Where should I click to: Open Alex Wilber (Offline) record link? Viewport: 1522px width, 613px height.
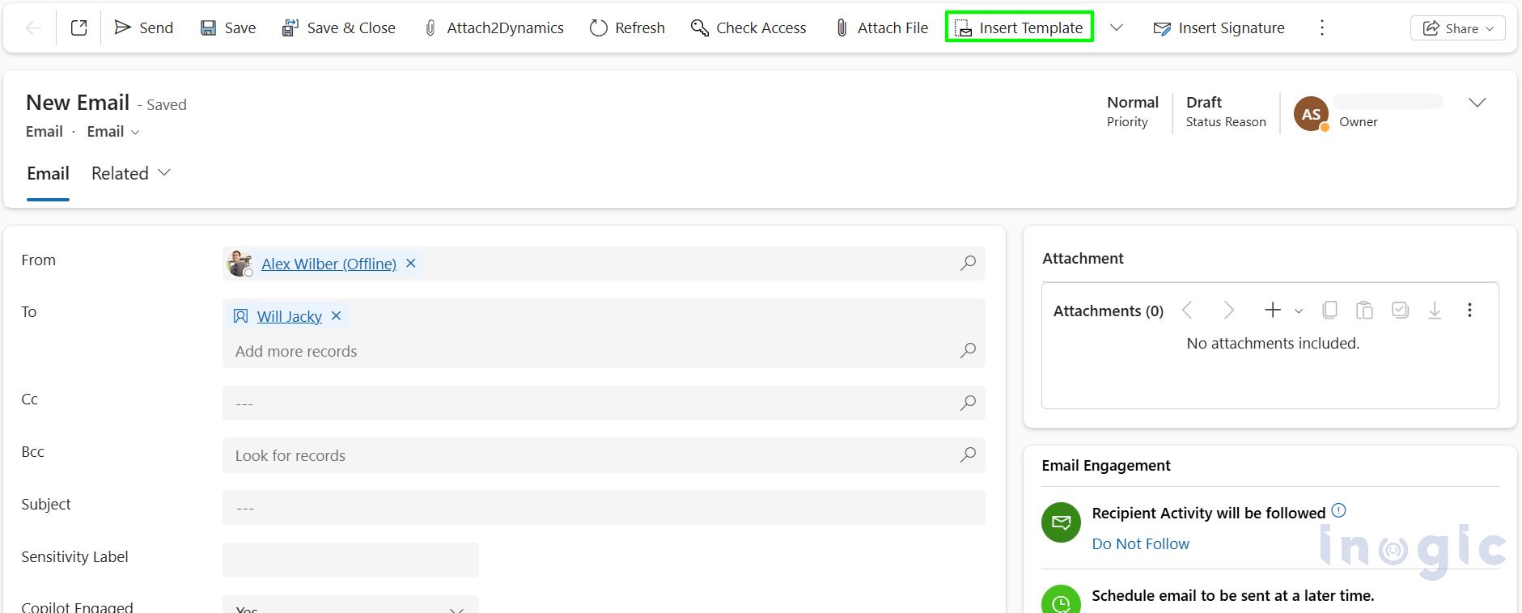(x=329, y=264)
